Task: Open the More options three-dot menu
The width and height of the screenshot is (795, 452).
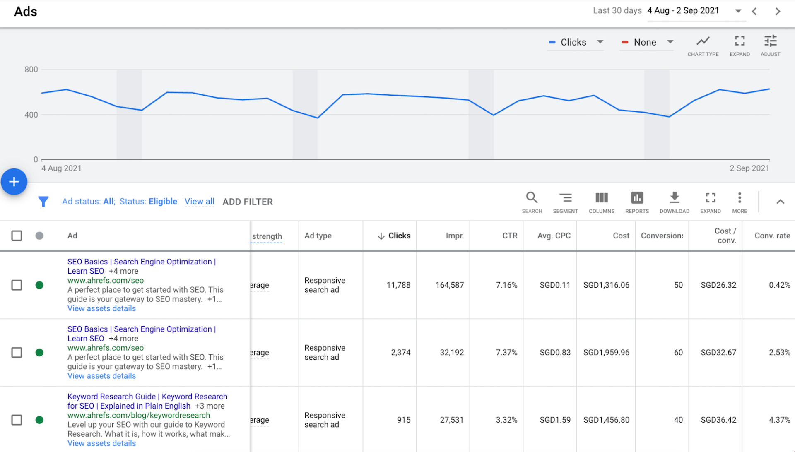Action: [740, 202]
